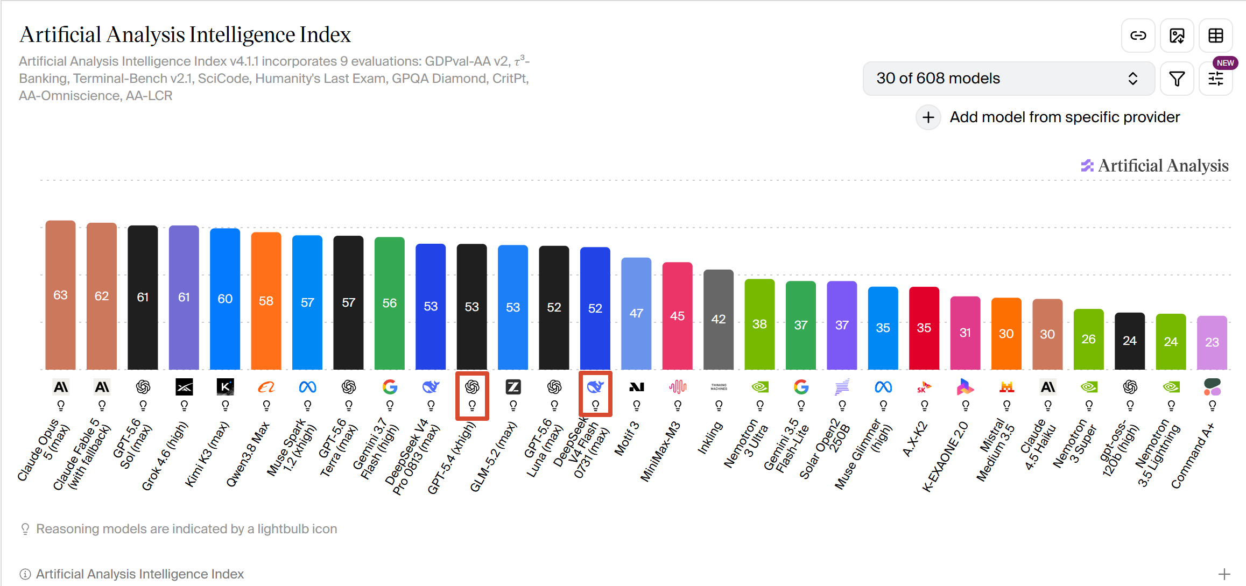Click the Google logo under Gemini 3.7 Flash
Image resolution: width=1246 pixels, height=586 pixels.
390,387
